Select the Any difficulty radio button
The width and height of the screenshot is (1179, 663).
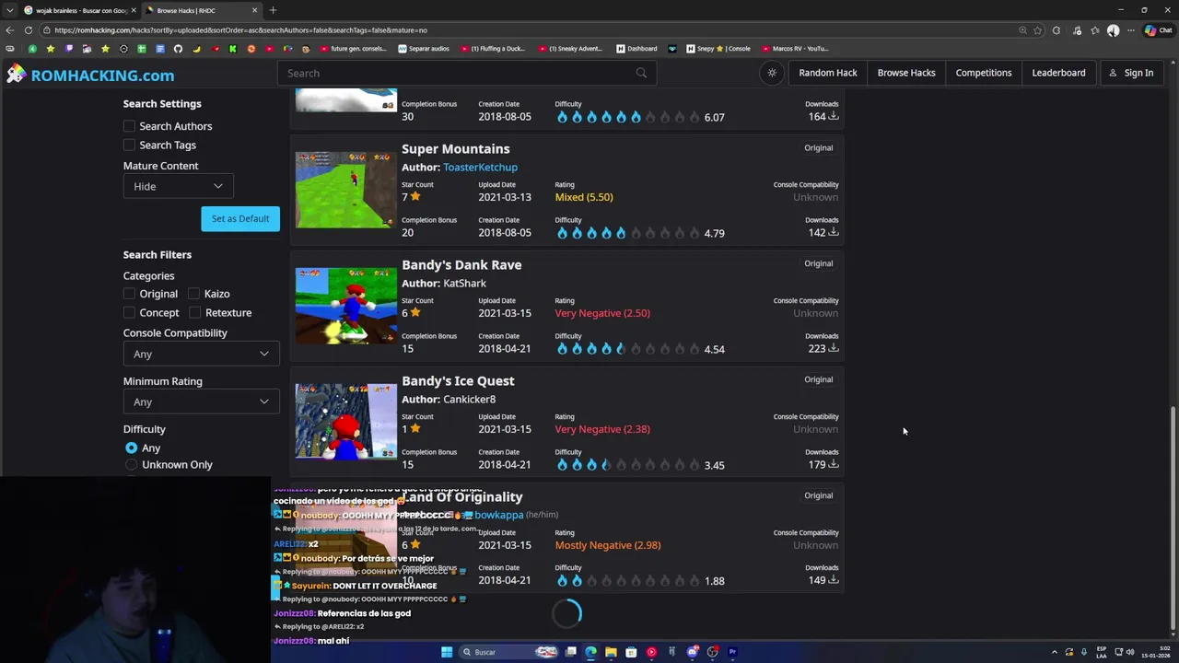click(x=132, y=448)
